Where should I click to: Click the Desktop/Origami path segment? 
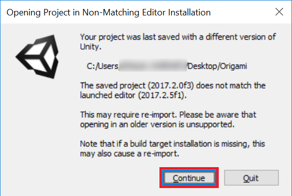(x=217, y=66)
